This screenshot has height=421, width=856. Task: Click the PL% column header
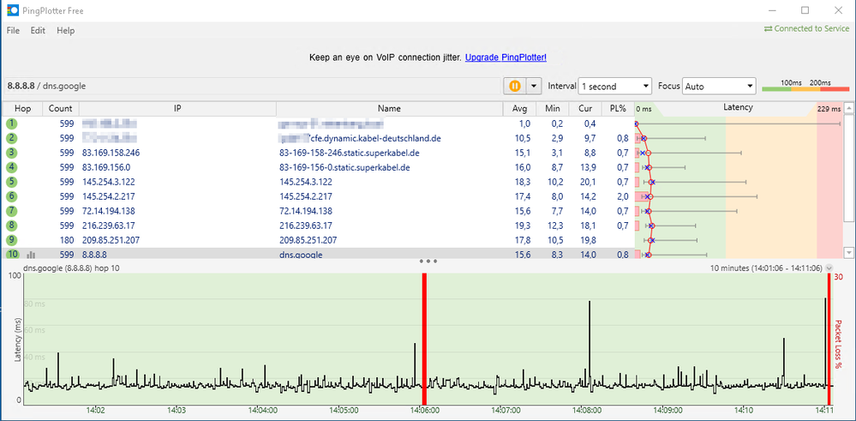coord(618,108)
